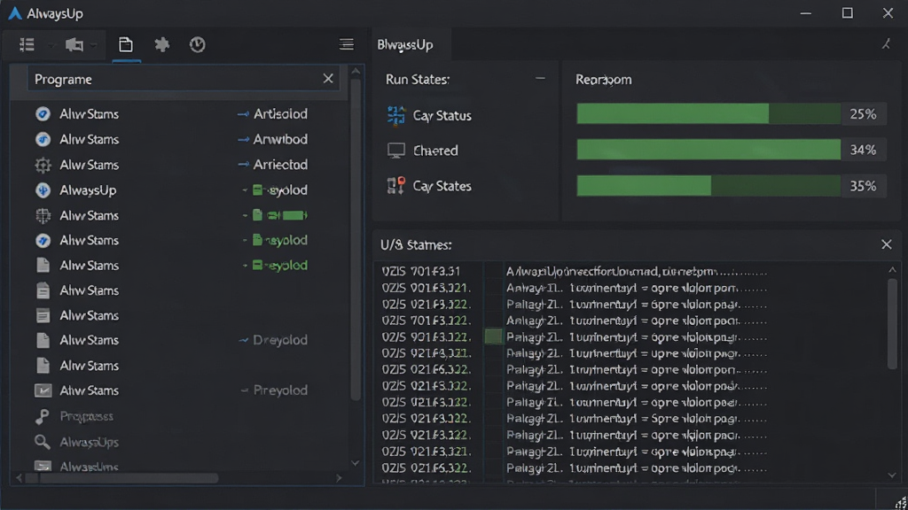
Task: Click the Dreyolod status text
Action: (x=280, y=340)
